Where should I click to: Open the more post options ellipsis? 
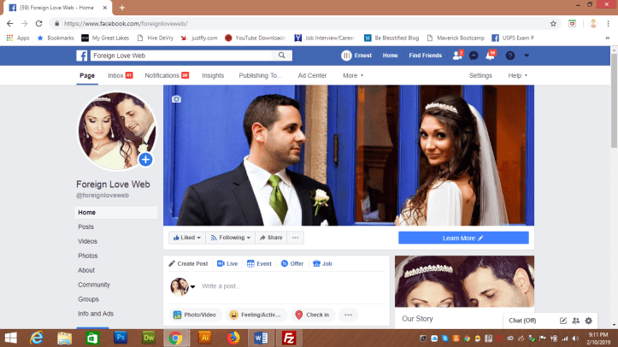coord(348,315)
